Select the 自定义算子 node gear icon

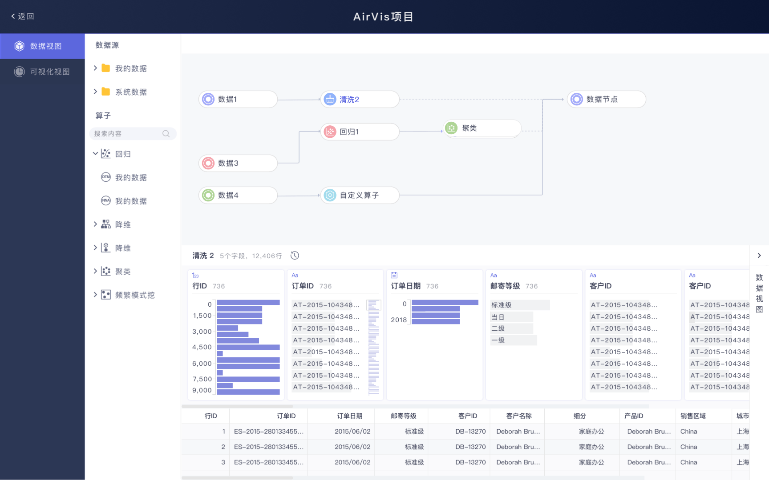point(330,195)
